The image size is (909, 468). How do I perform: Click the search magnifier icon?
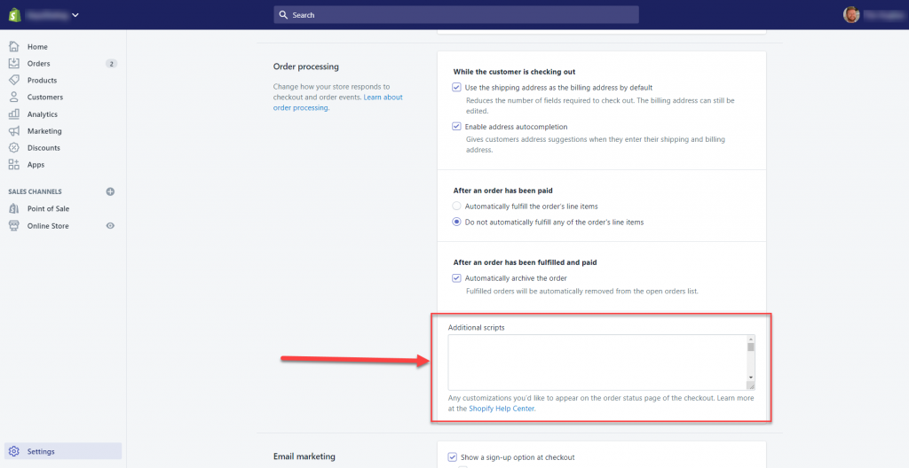[283, 15]
